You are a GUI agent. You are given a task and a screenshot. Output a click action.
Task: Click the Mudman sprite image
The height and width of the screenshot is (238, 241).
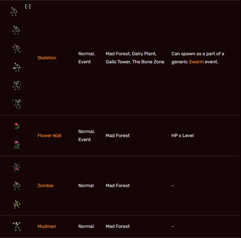coord(17,226)
